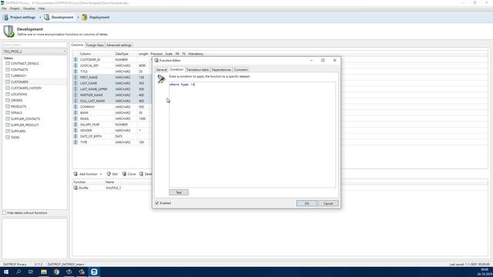Click the Edit function icon
493x277 pixels.
tap(109, 174)
